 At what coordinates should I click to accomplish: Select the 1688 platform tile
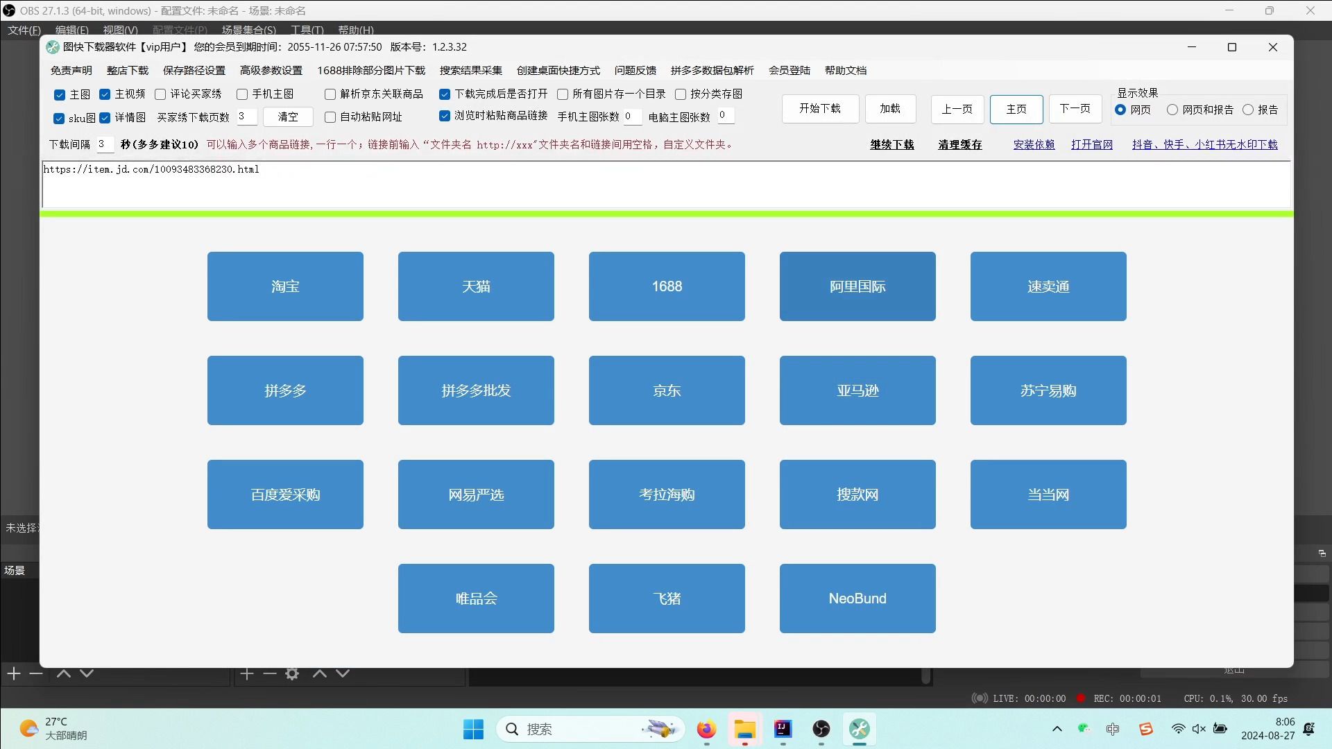pyautogui.click(x=667, y=286)
